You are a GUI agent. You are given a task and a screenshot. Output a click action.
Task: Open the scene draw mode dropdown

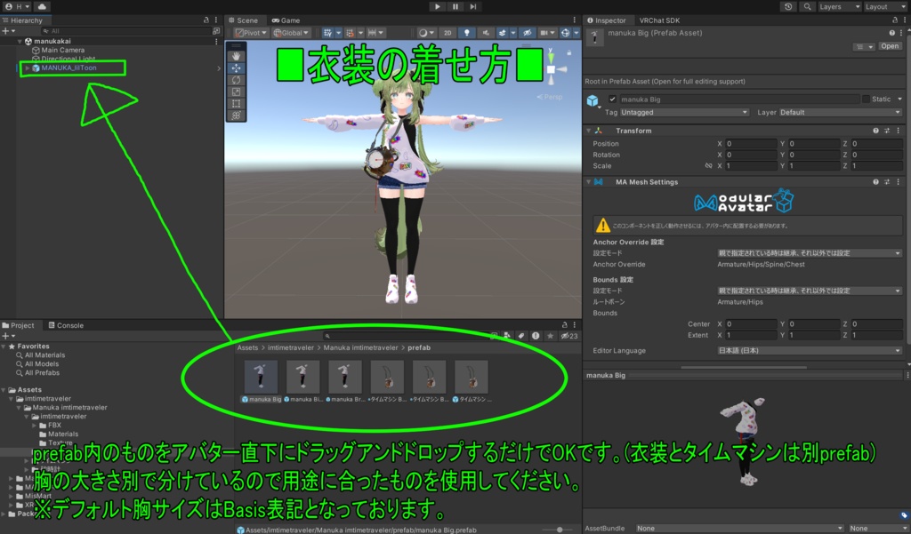[426, 33]
